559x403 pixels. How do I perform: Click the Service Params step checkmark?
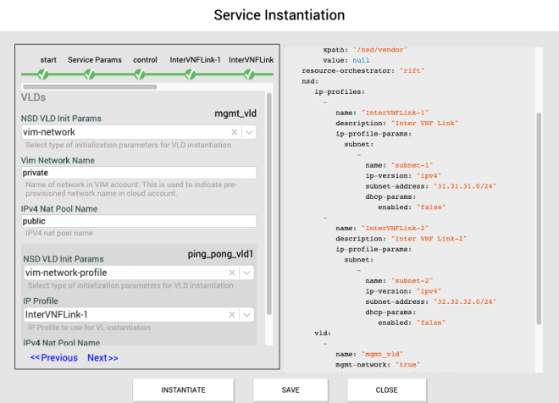pos(89,75)
